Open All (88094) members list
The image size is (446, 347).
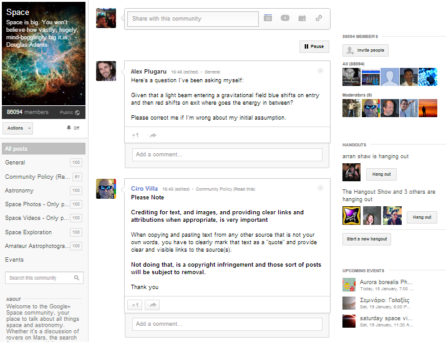click(x=353, y=64)
